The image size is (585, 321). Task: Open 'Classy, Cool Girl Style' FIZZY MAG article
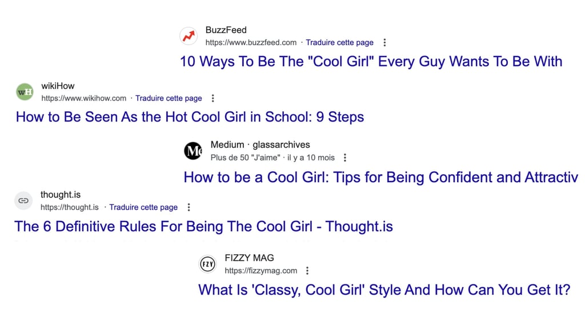pos(384,290)
